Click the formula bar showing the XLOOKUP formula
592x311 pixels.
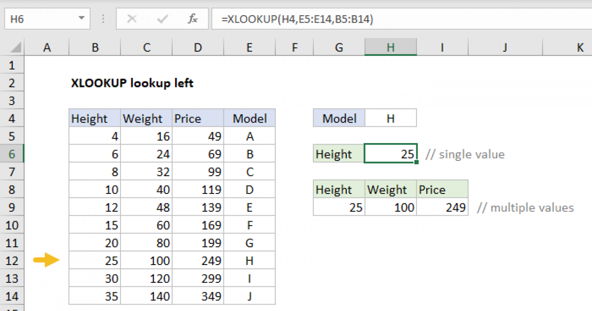[296, 19]
